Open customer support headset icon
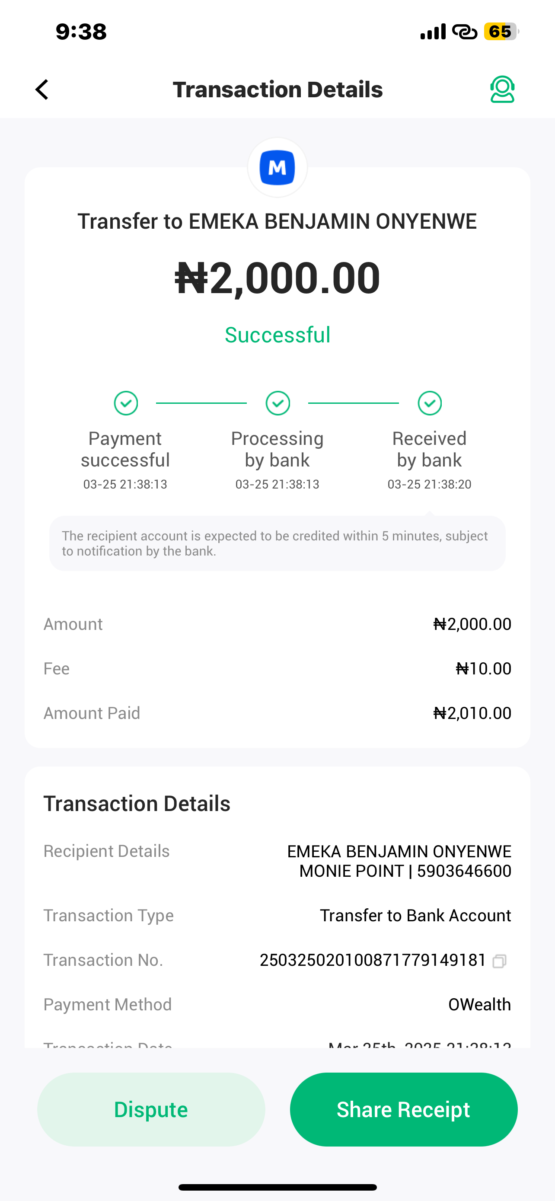Viewport: 555px width, 1201px height. point(502,89)
